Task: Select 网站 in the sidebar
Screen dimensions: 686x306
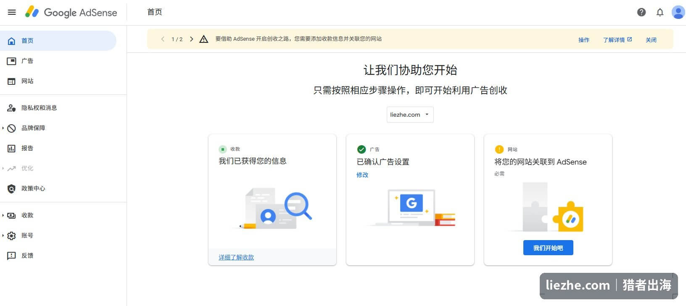Action: pyautogui.click(x=58, y=81)
